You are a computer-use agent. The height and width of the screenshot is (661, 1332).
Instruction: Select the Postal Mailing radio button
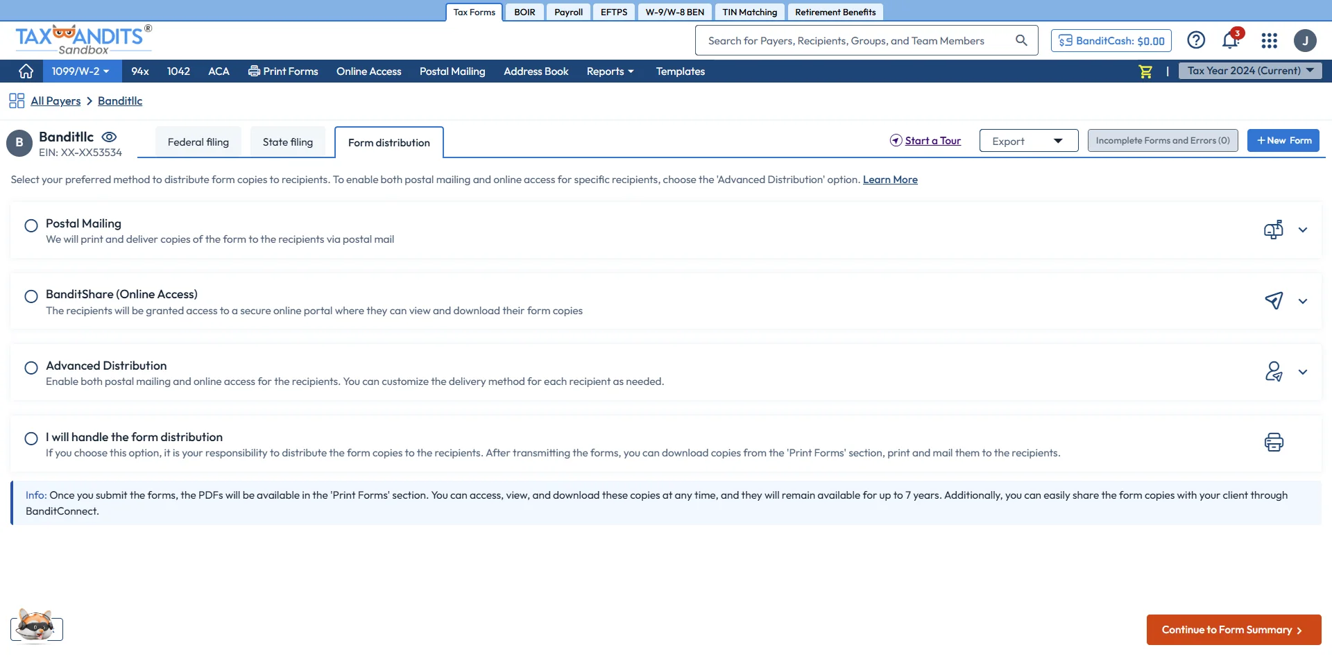click(31, 225)
